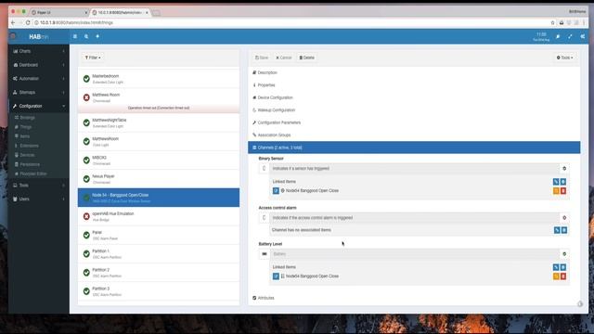
Task: Click the blue link item icon in Battery Level
Action: (556, 267)
